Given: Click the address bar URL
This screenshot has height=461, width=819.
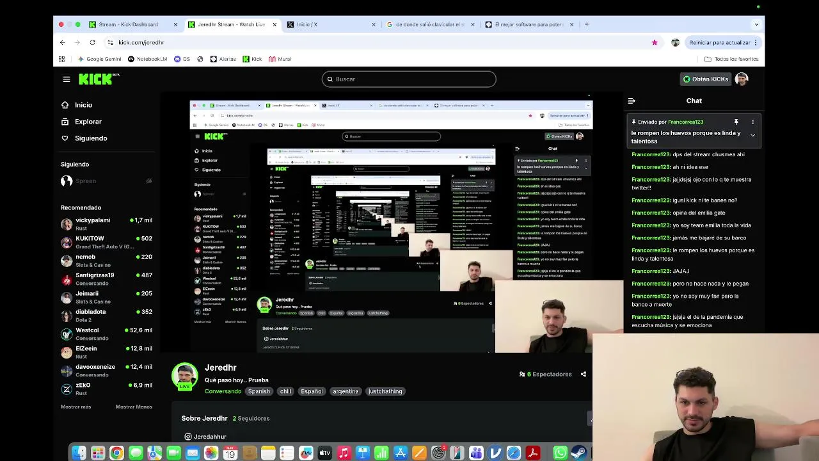Looking at the screenshot, I should click(141, 42).
